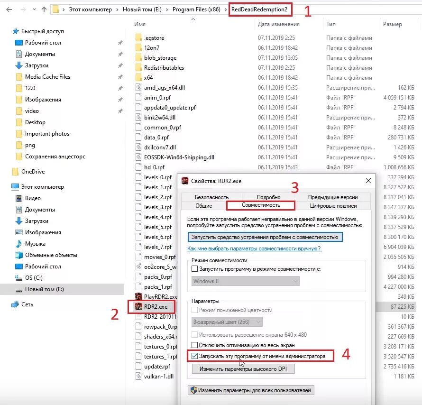Image resolution: width=422 pixels, height=405 pixels.
Task: Select update.rpf file
Action: 157,367
